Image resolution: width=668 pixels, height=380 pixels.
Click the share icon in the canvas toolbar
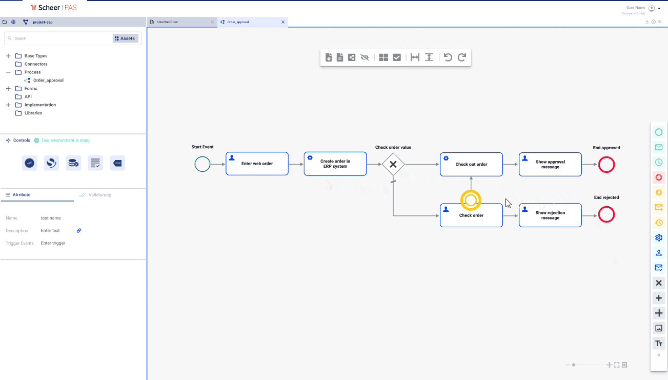point(351,57)
